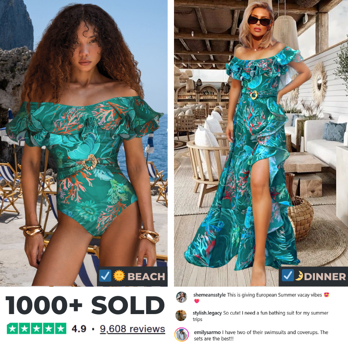348x348 pixels.
Task: Open stylish.legacy profile avatar
Action: point(181,315)
